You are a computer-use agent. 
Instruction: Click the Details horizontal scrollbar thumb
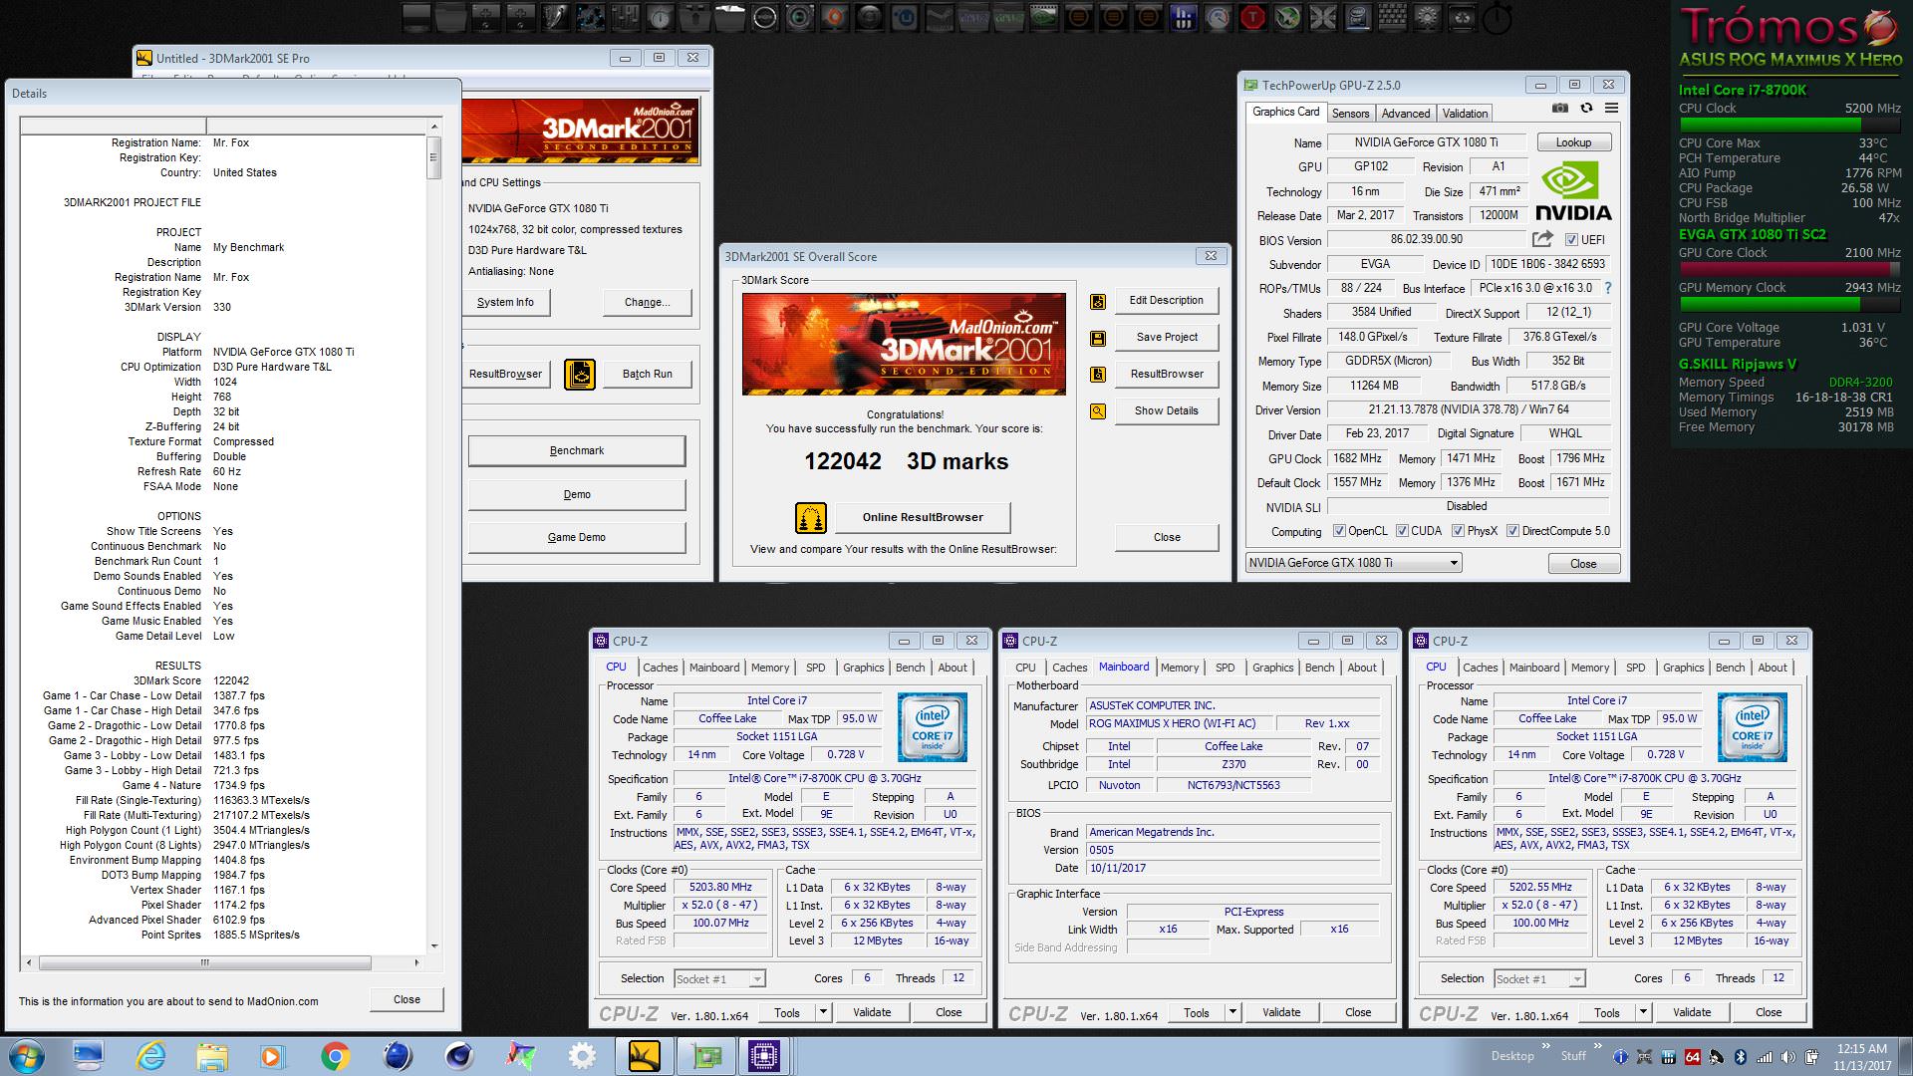204,963
